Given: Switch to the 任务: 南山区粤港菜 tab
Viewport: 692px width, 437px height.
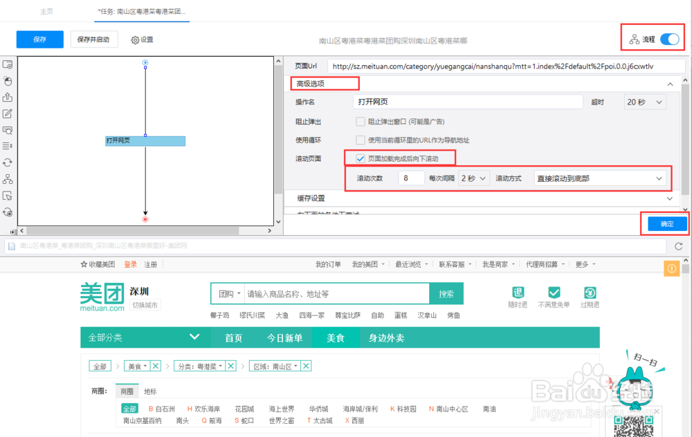Looking at the screenshot, I should tap(141, 12).
